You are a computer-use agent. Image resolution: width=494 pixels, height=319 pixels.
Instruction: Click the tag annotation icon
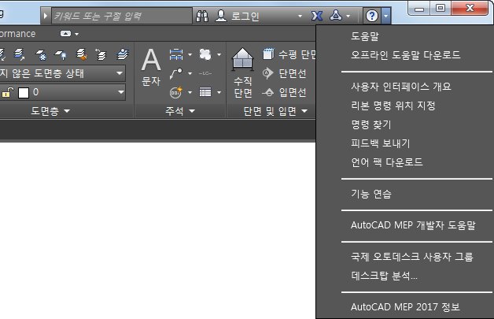[175, 92]
